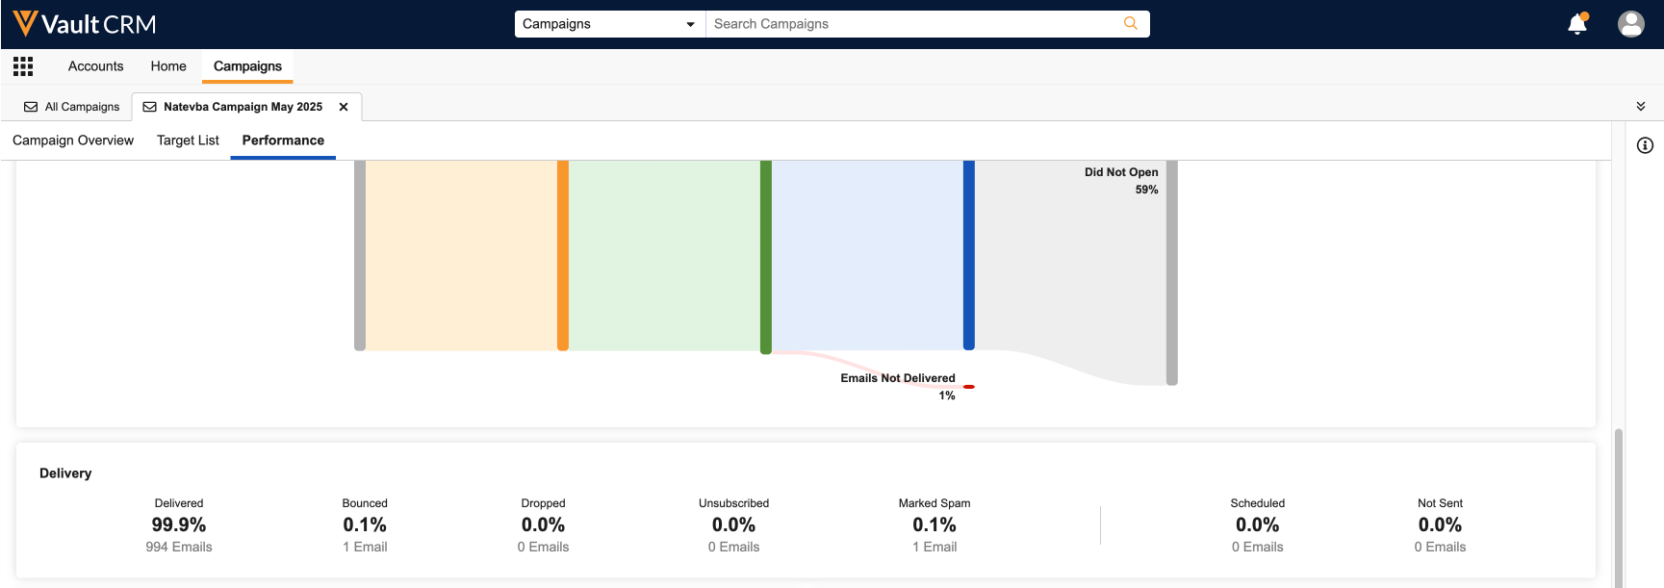Image resolution: width=1664 pixels, height=588 pixels.
Task: Close the Natevba Campaign May 2025 tab
Action: point(344,107)
